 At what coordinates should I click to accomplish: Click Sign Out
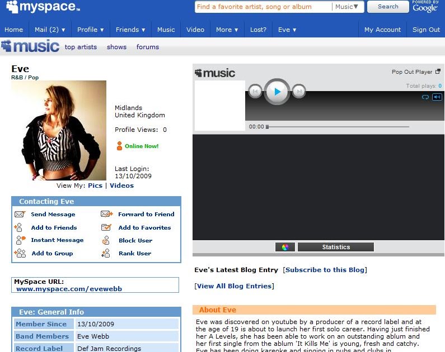click(x=426, y=30)
